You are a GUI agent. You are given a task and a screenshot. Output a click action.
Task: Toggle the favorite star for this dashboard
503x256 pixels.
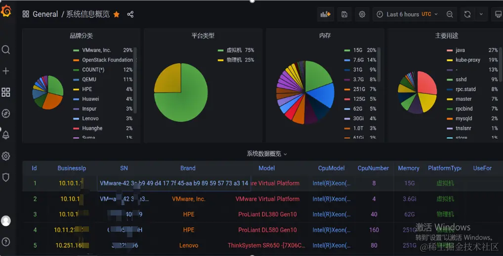point(117,14)
